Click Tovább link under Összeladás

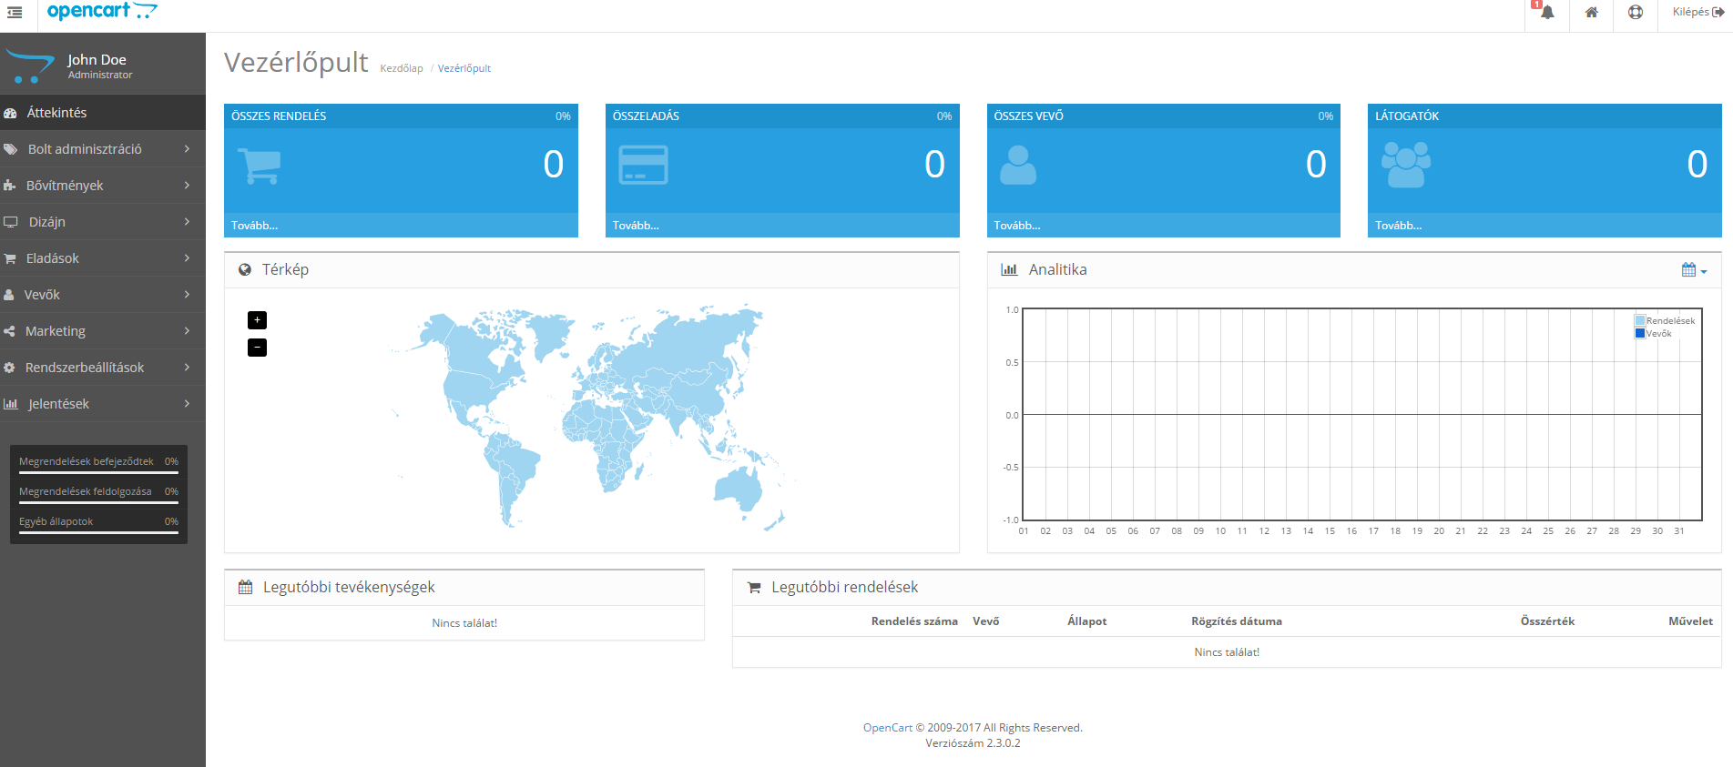(636, 226)
